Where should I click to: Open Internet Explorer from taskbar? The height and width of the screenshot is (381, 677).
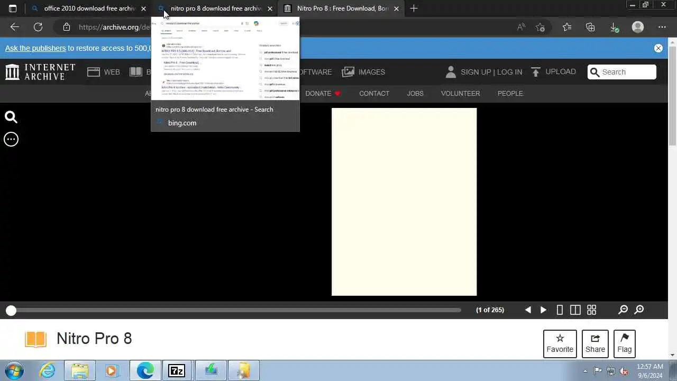[x=48, y=371]
